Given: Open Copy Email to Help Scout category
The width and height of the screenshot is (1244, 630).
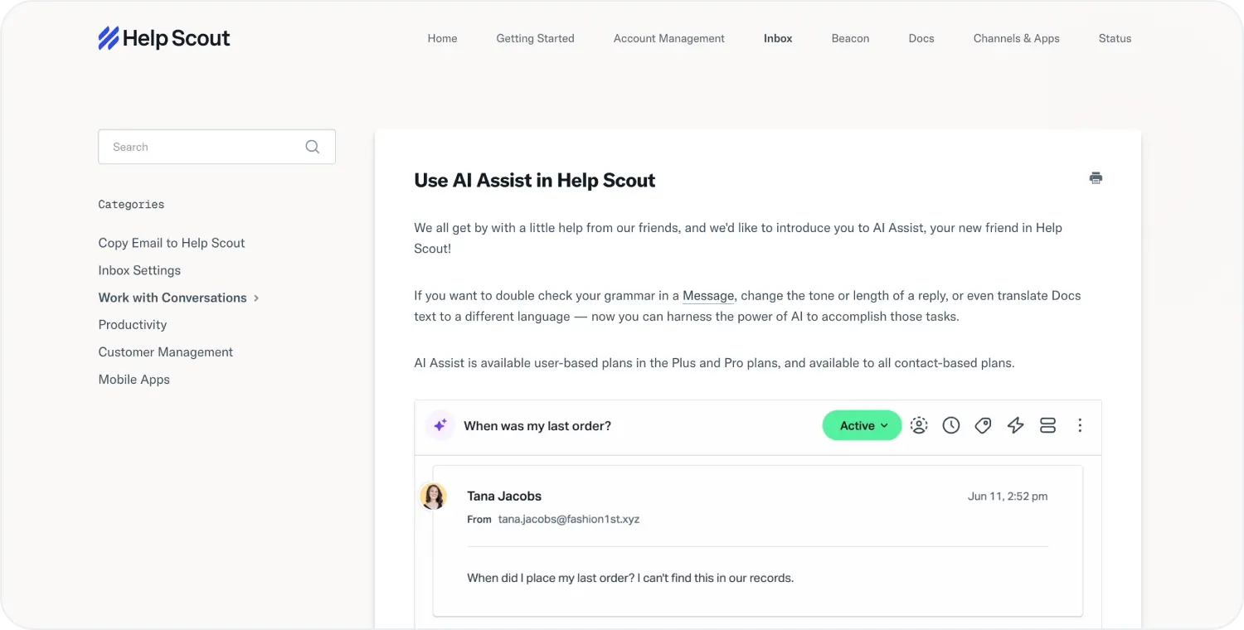Looking at the screenshot, I should (172, 243).
